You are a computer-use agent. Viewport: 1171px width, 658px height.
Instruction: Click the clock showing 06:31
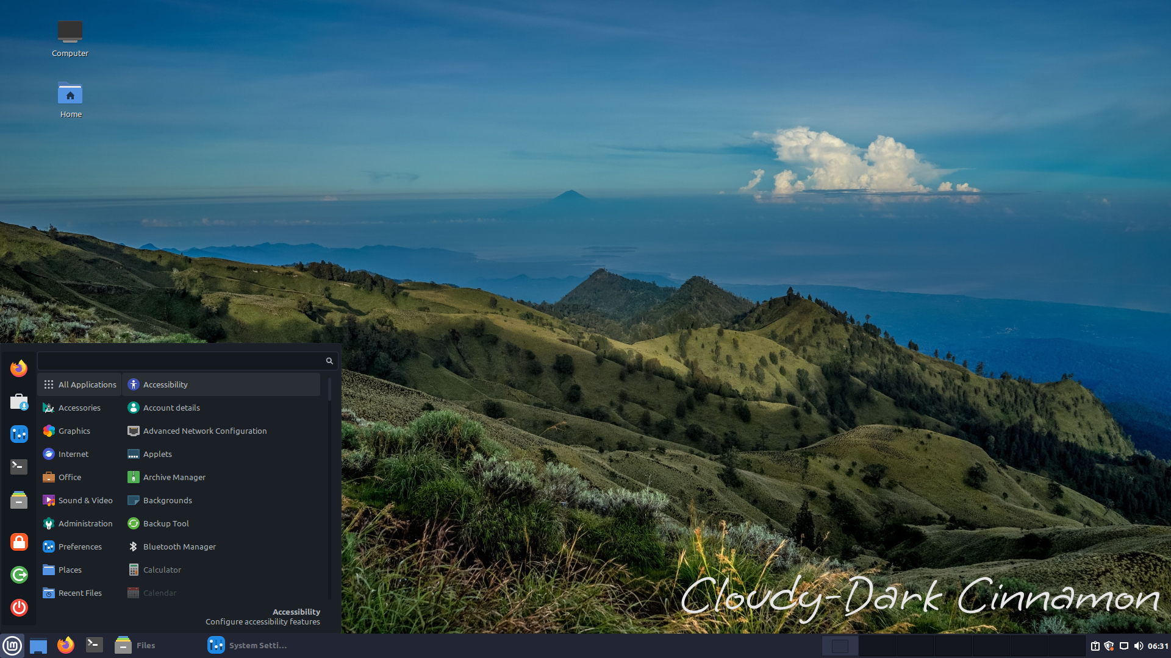click(1158, 646)
